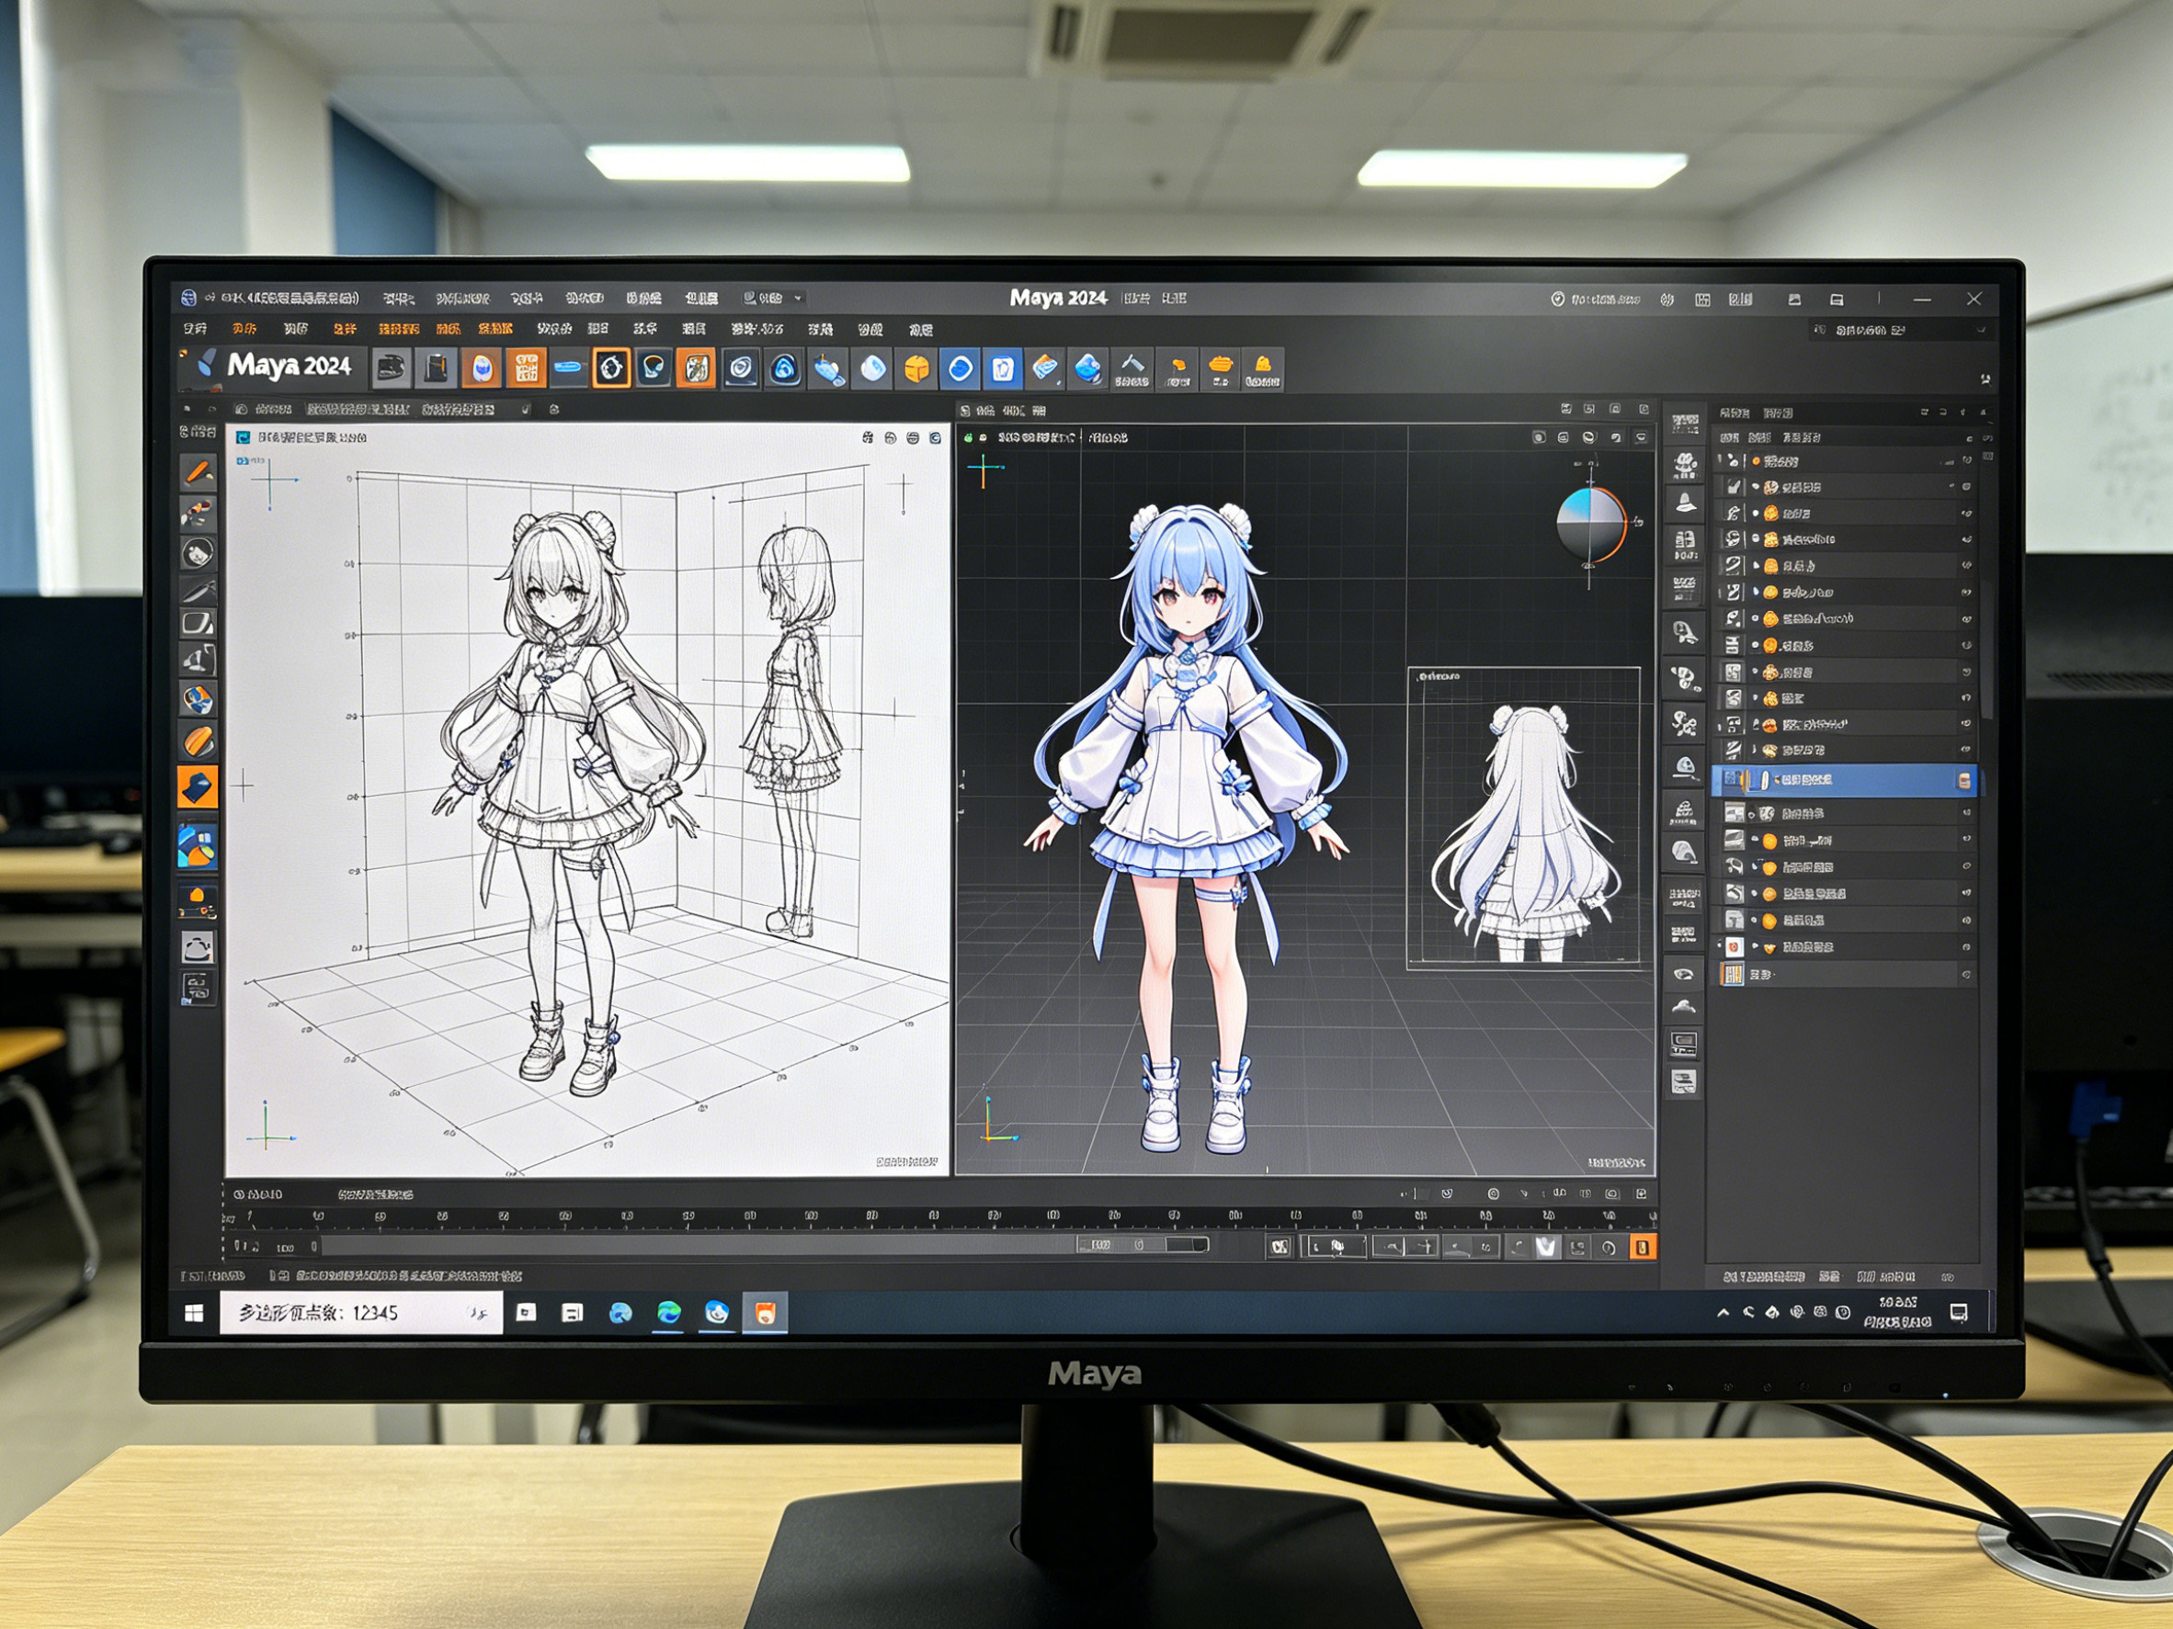
Task: Open the Windows notification center icon
Action: [1958, 1313]
